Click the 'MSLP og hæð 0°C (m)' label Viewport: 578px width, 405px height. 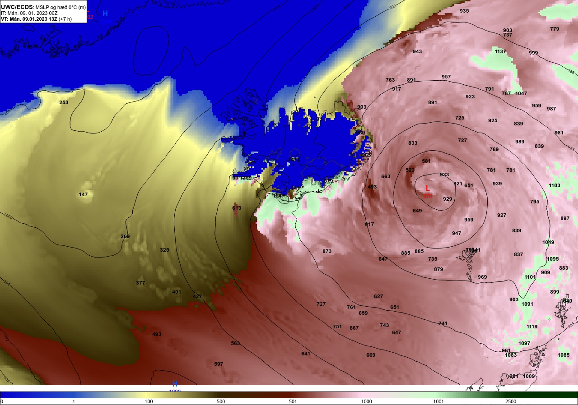pyautogui.click(x=61, y=7)
